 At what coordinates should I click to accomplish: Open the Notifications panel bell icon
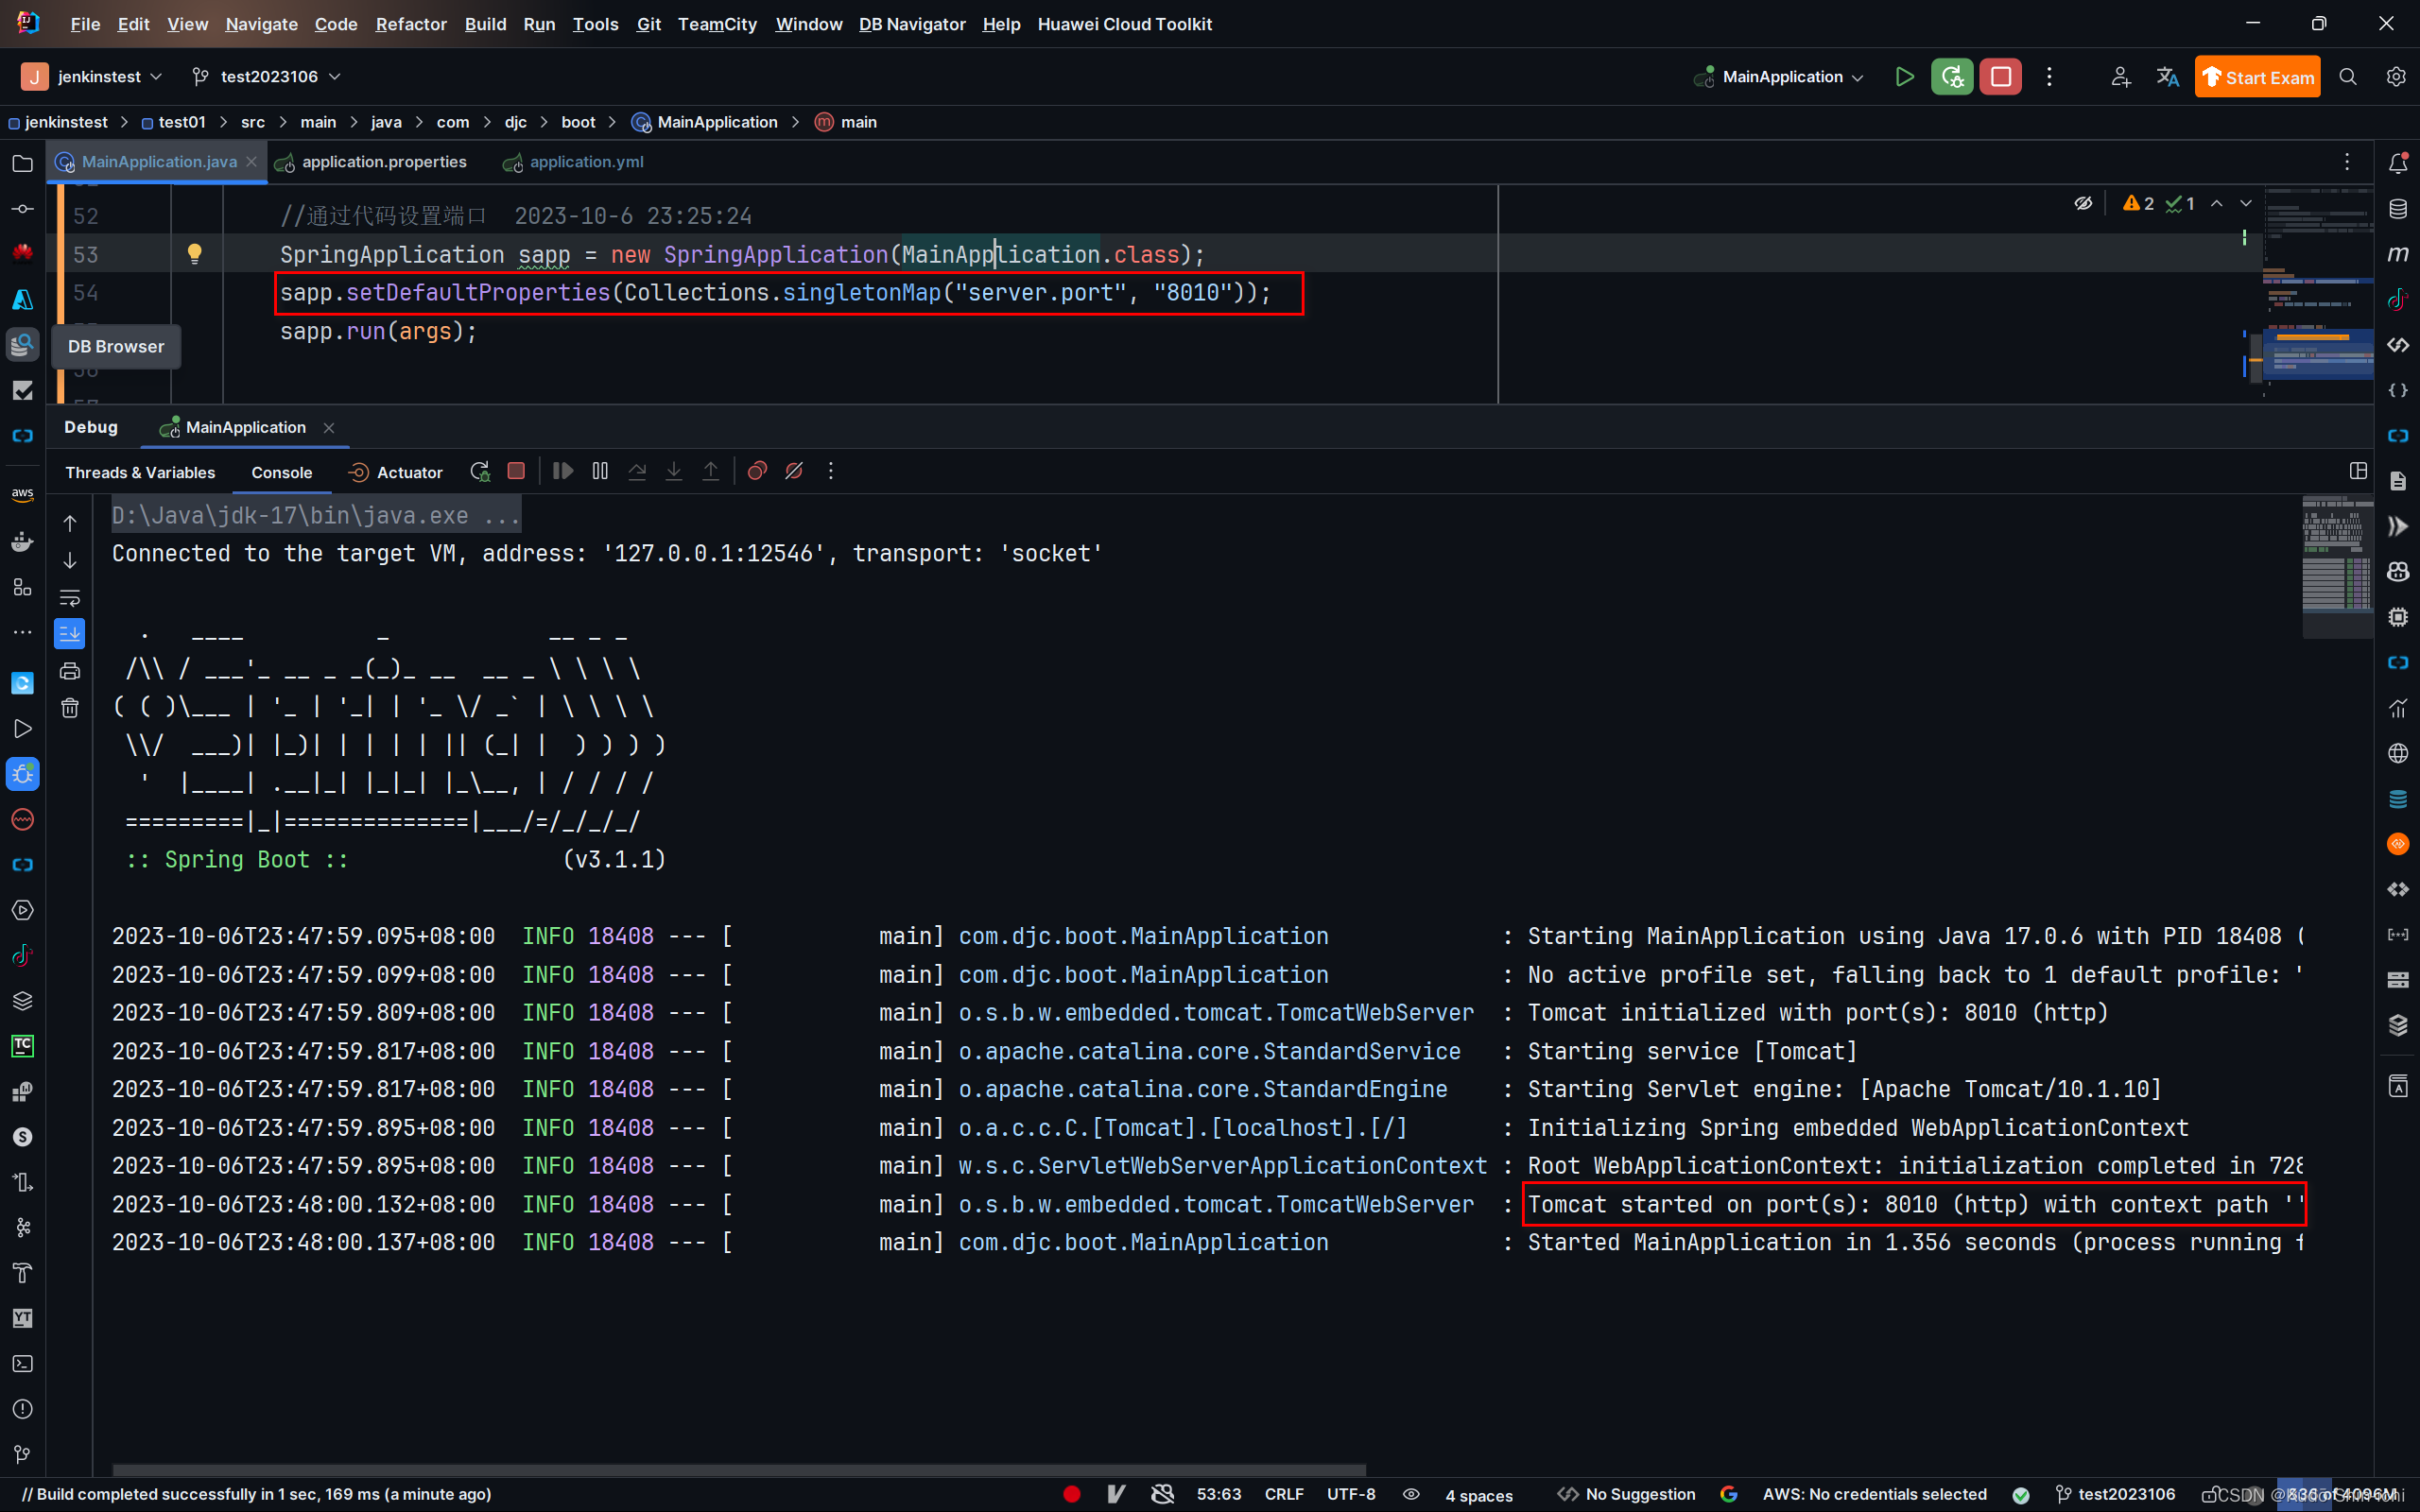(2398, 163)
